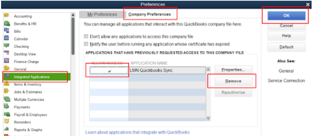Click the Checking category icon
Viewport: 313px width, 136px height.
coord(7,46)
